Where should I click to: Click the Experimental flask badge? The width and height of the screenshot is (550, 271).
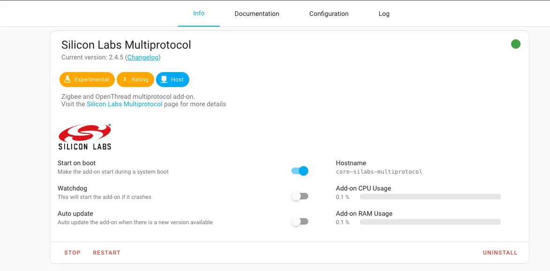pos(87,80)
